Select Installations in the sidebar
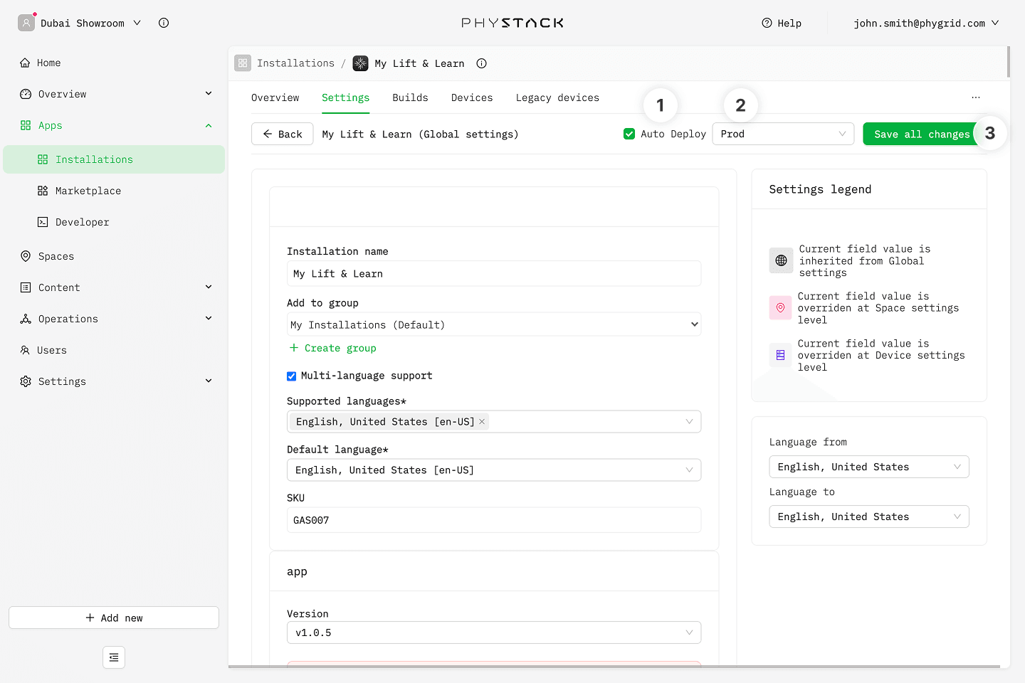1025x683 pixels. [x=114, y=159]
